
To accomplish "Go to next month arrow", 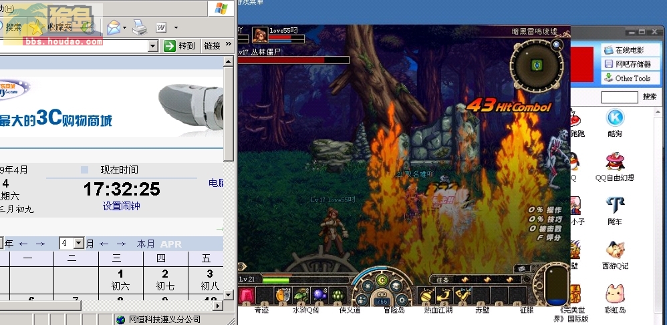I will coord(121,244).
